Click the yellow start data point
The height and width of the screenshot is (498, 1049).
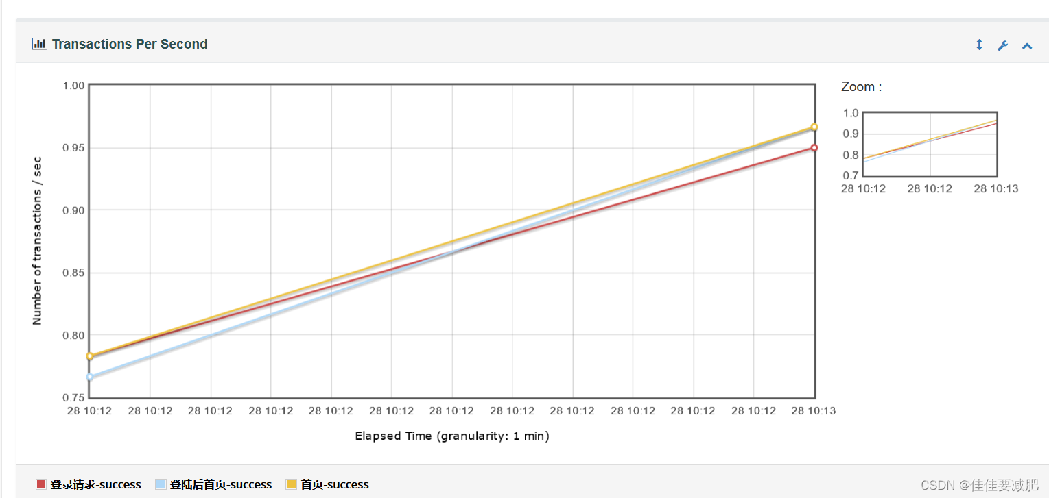point(89,356)
